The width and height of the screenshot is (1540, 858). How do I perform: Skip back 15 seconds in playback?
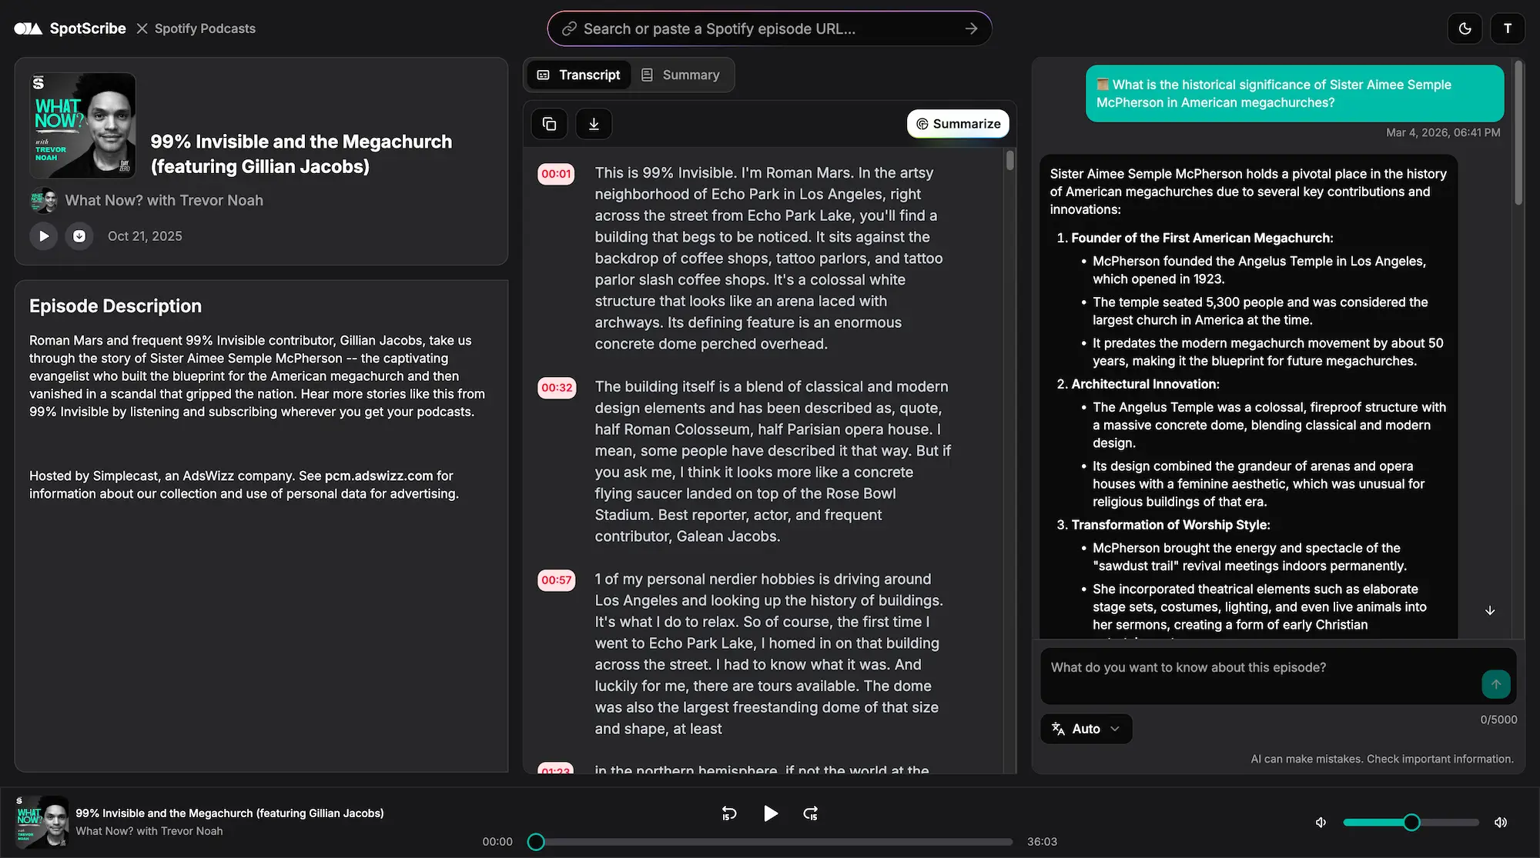coord(729,813)
